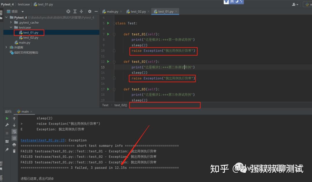Print the console output
The image size is (312, 182).
tap(14, 145)
